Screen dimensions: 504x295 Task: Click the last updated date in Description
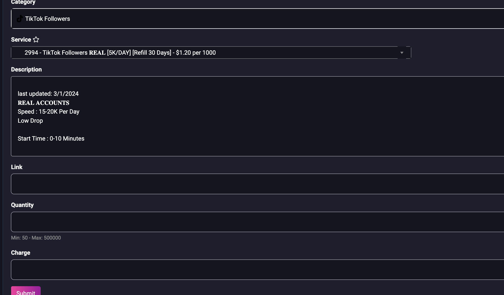click(x=48, y=94)
